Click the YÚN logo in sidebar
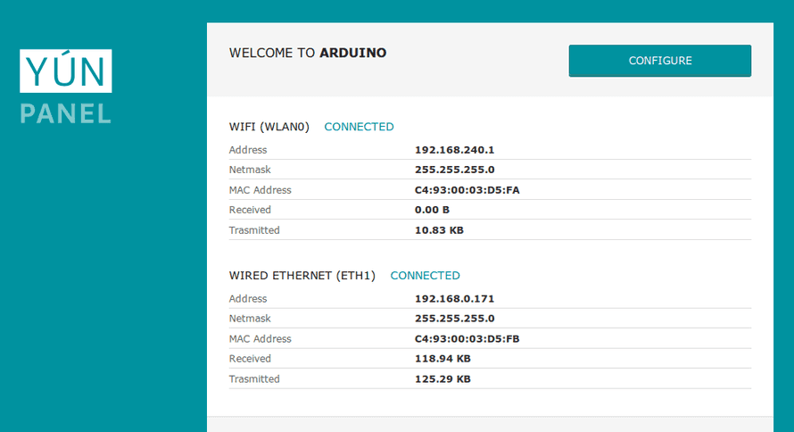 (66, 71)
